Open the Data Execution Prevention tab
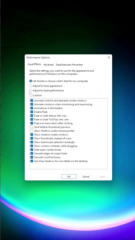The height and width of the screenshot is (240, 135). (x=69, y=65)
